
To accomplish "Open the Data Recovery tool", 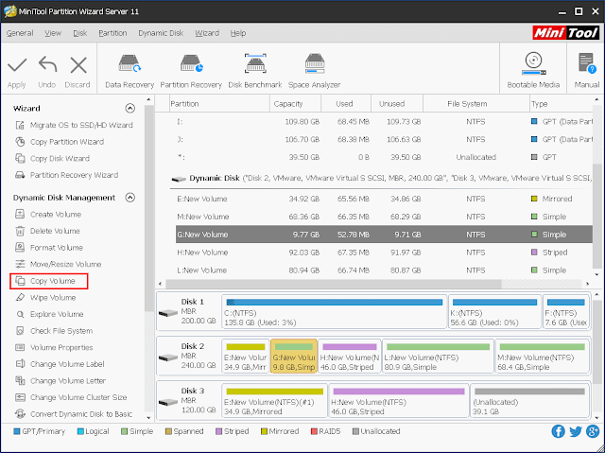I will click(130, 71).
